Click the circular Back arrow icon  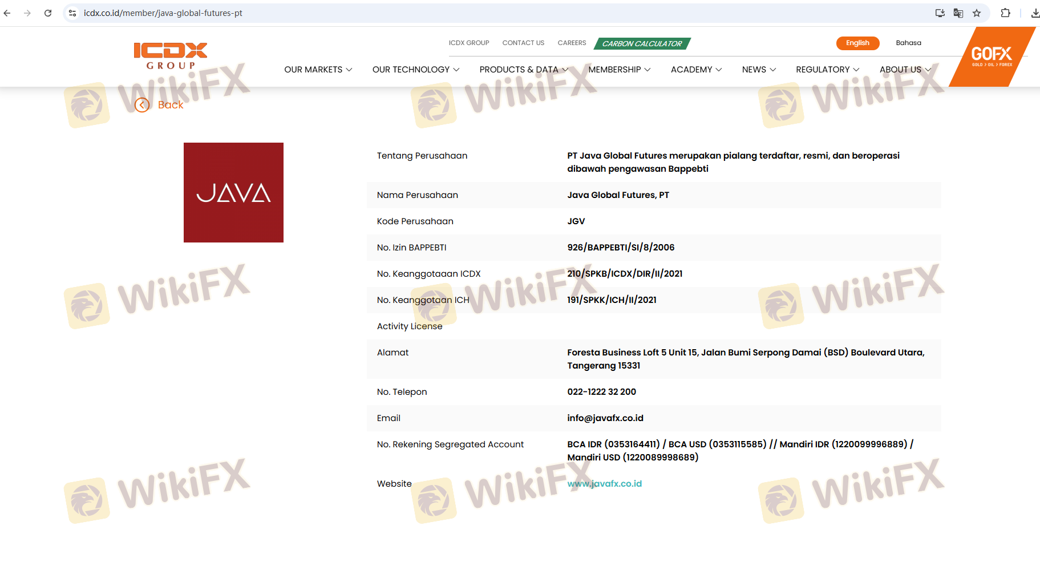[142, 105]
